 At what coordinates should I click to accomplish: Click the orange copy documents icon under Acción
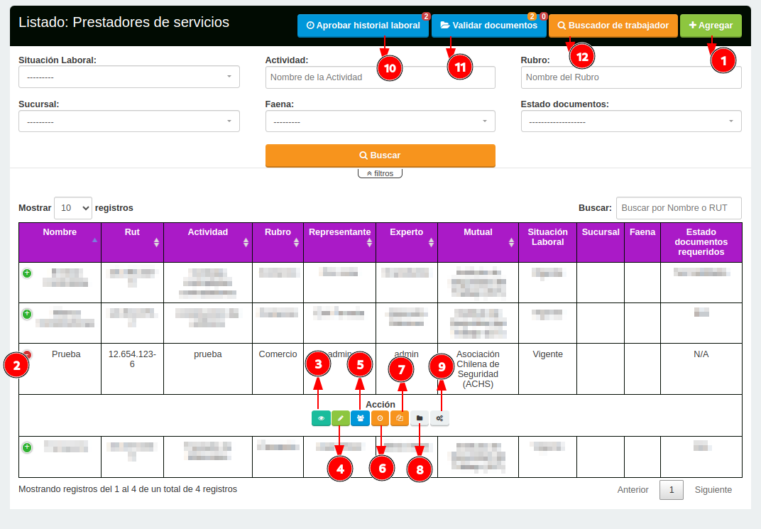click(x=400, y=418)
